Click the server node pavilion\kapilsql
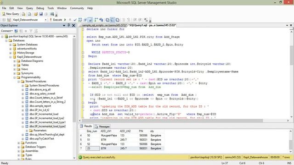This screenshot has height=165, width=294. tap(38, 36)
